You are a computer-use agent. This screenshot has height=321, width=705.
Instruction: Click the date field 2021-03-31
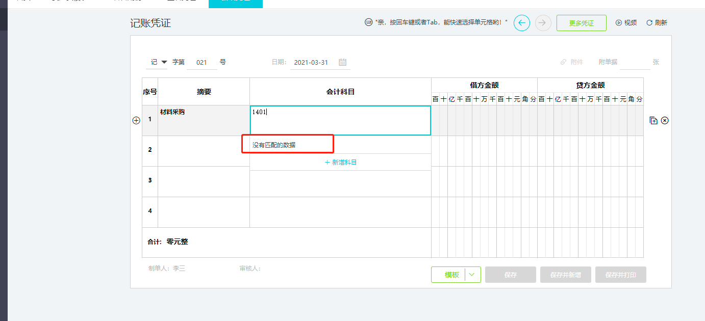pyautogui.click(x=311, y=62)
